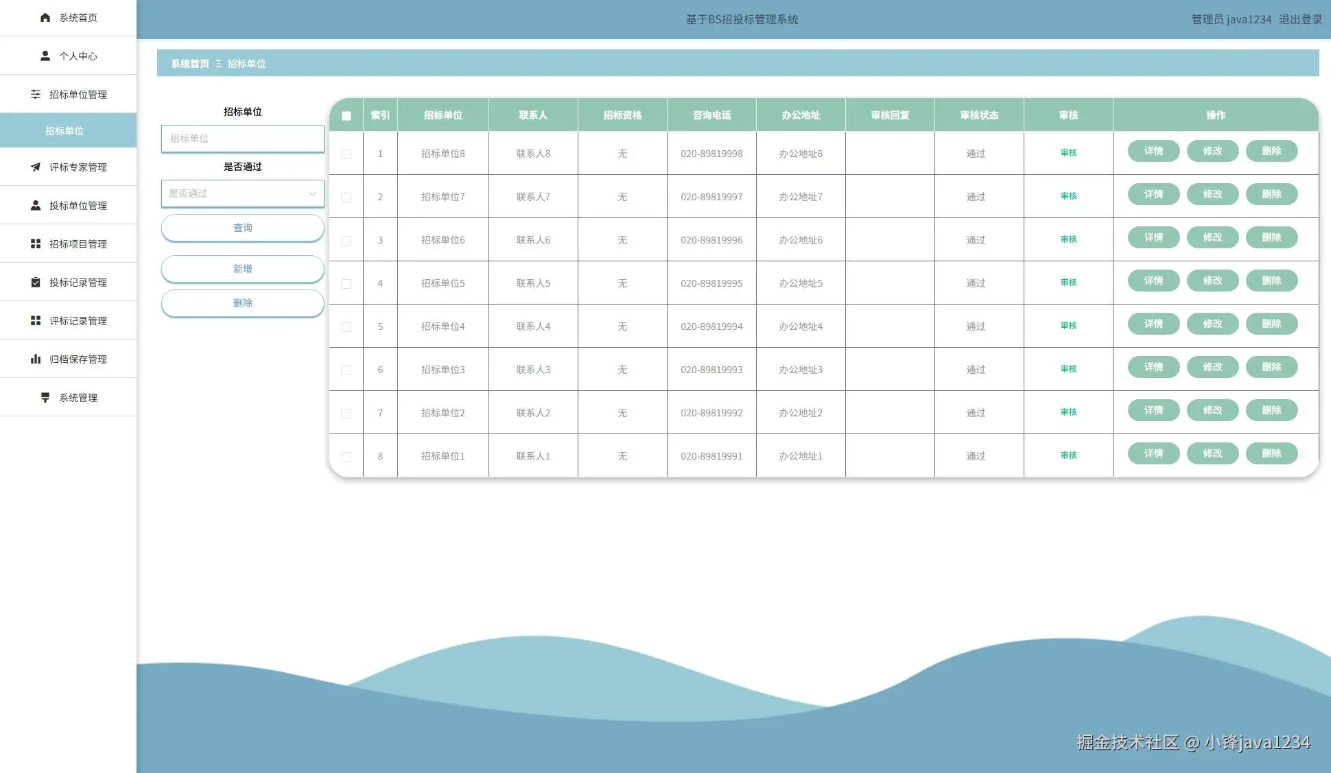This screenshot has width=1331, height=773.
Task: Click the person icon next to 个人中心
Action: tap(45, 56)
